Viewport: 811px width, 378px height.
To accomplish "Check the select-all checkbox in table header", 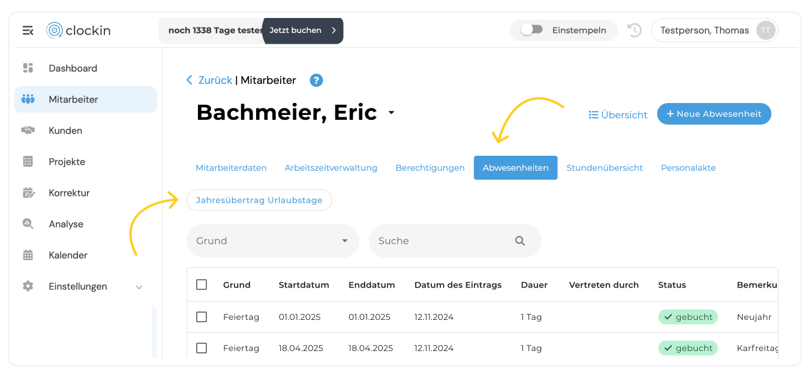I will point(202,285).
